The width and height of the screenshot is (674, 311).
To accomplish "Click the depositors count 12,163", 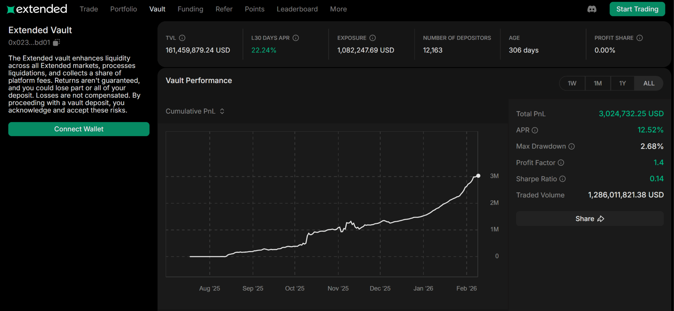I will coord(433,50).
